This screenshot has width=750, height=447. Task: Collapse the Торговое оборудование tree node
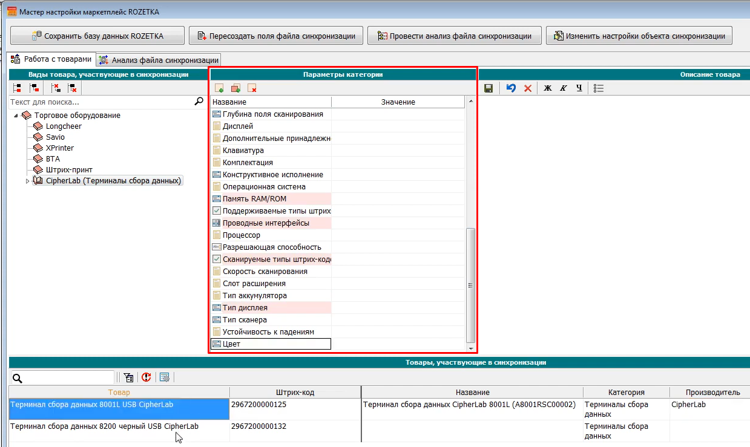coord(16,116)
